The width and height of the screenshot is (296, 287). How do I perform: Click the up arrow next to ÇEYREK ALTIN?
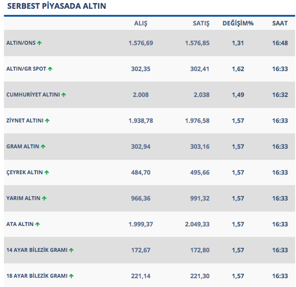(47, 173)
